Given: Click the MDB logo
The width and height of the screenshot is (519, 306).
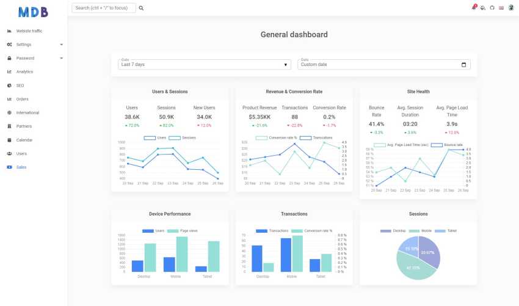Looking at the screenshot, I should tap(33, 12).
